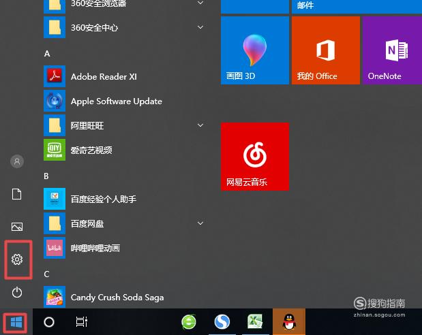This screenshot has width=422, height=335.
Task: Click the 哔哩哔哩动画 label
Action: tap(95, 248)
